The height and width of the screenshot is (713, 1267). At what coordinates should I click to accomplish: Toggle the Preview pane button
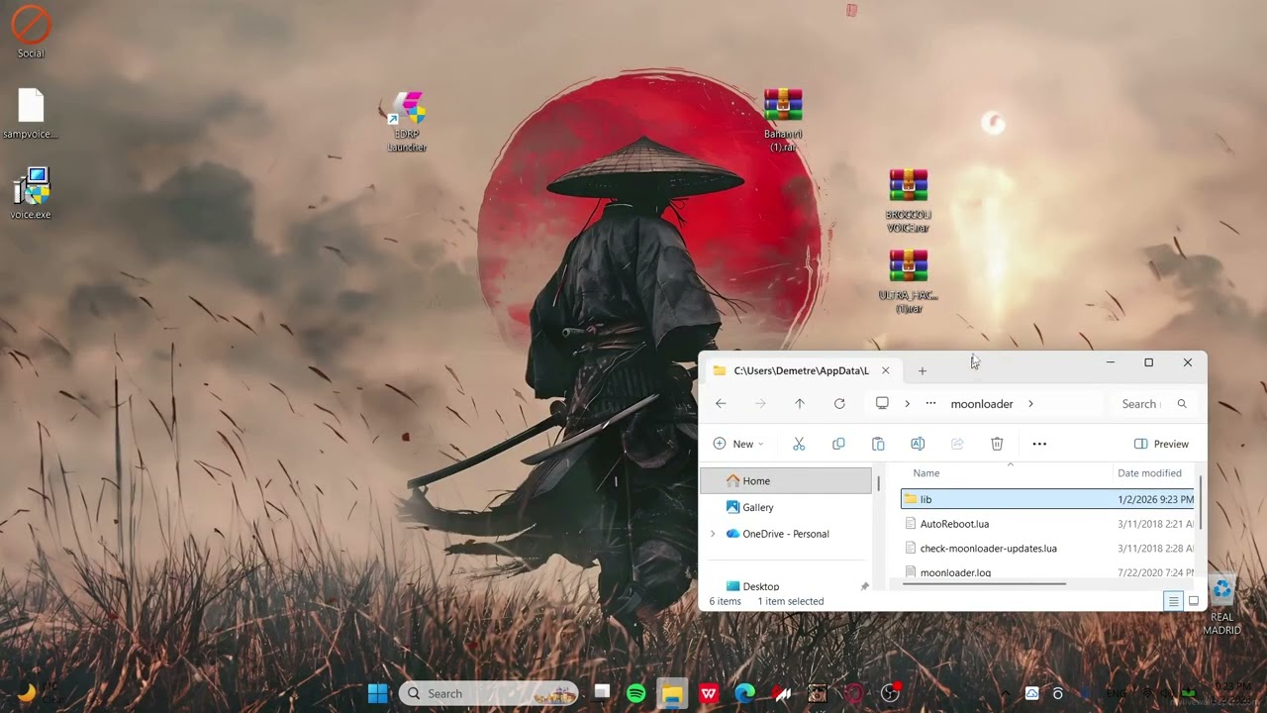tap(1161, 444)
